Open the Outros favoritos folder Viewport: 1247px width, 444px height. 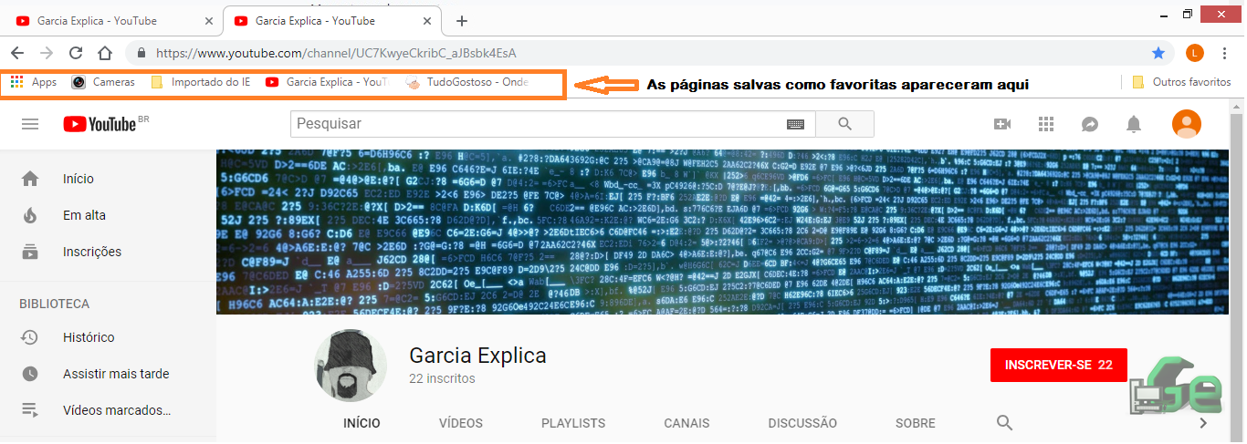pyautogui.click(x=1181, y=82)
